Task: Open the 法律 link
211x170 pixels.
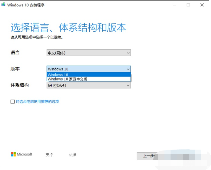Action: 73,154
